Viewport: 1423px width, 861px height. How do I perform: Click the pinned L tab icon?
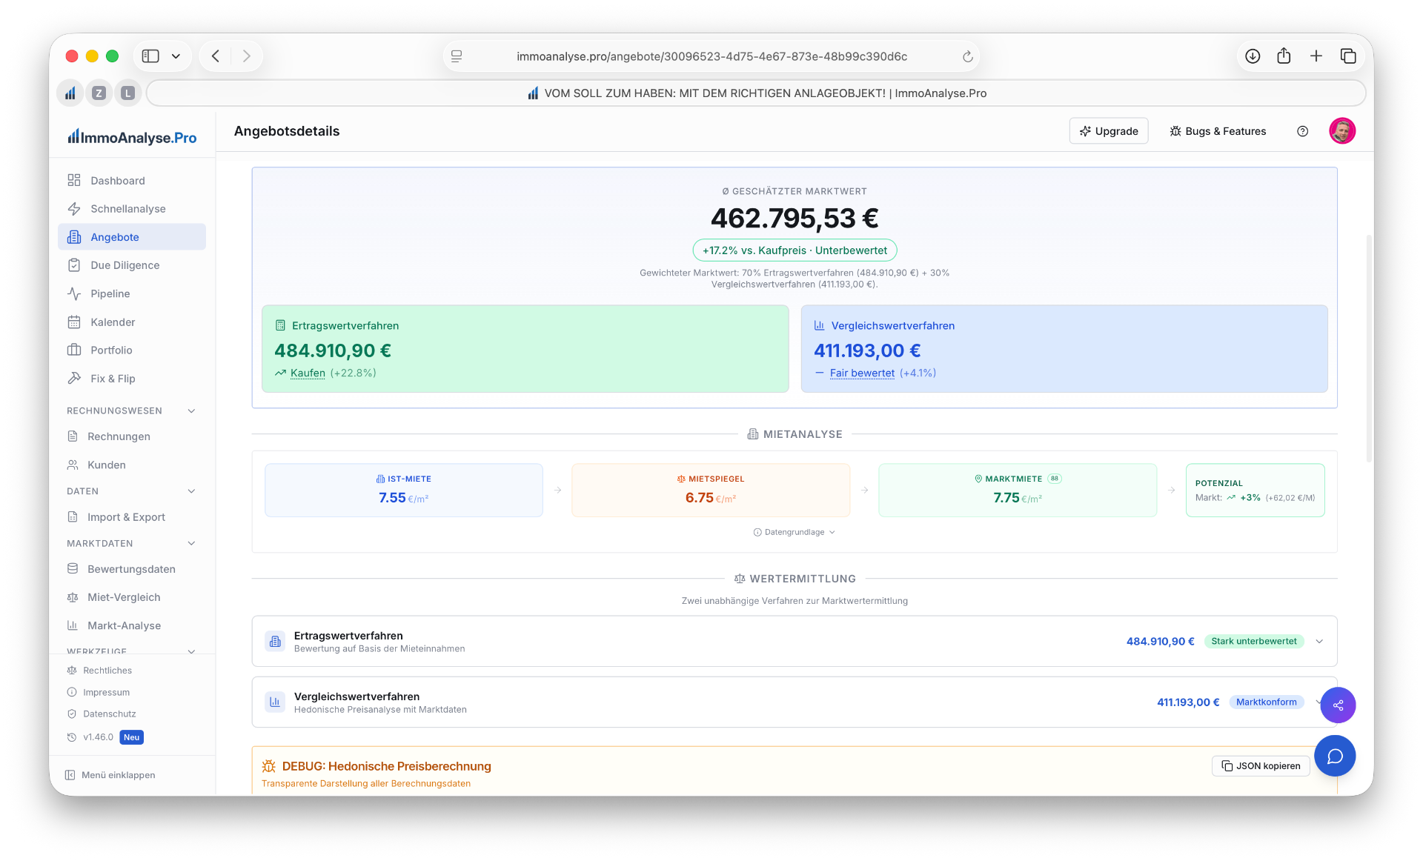tap(127, 93)
